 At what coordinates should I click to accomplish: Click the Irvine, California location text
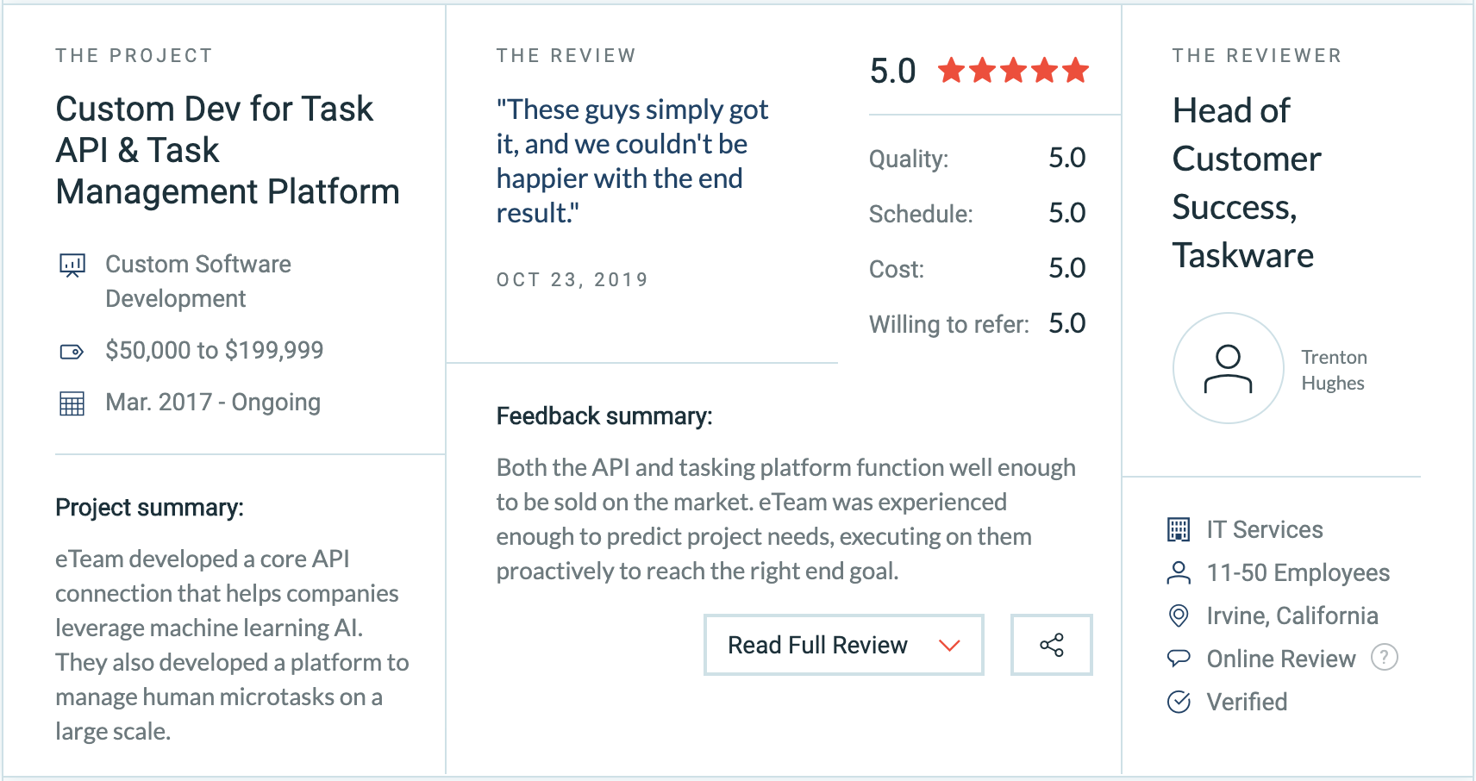click(1292, 615)
